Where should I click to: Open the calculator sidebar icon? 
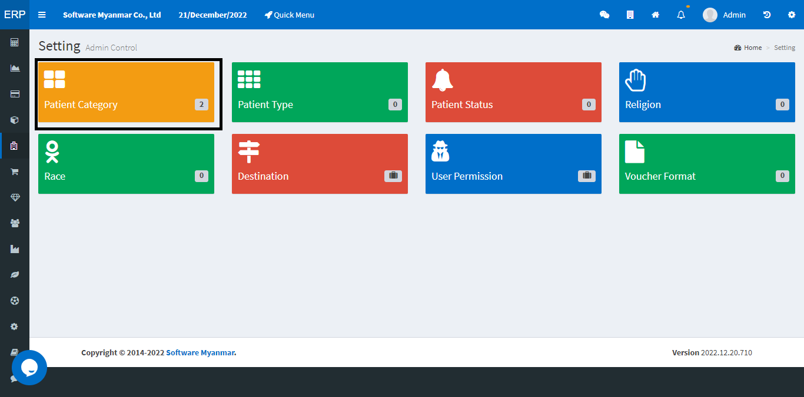(x=15, y=42)
